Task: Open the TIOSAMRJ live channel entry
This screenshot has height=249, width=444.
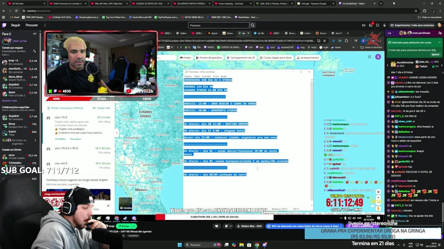Action: [20, 164]
